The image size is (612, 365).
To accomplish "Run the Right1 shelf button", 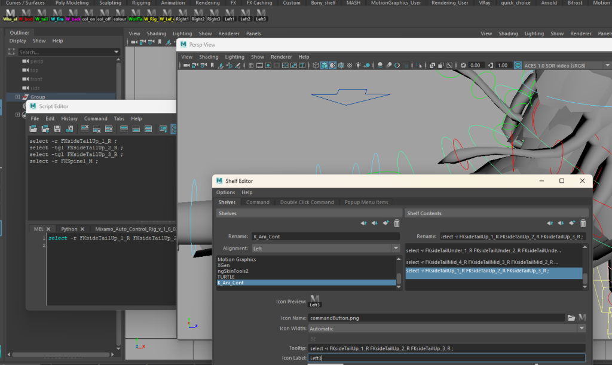I will click(182, 15).
